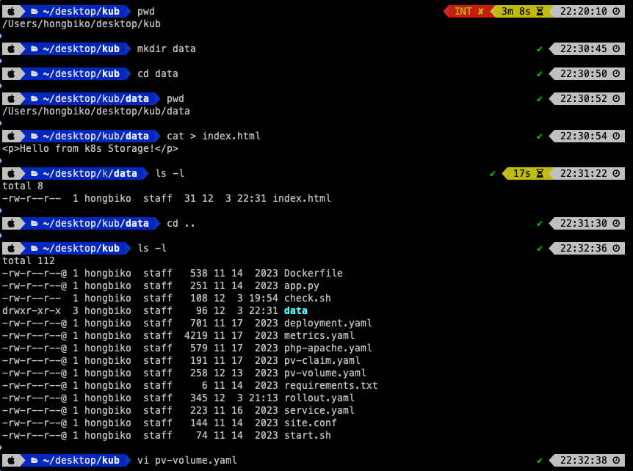The height and width of the screenshot is (471, 633).
Task: Click the output /Users/hongbiko/desktop/kub/data
Action: (x=96, y=112)
